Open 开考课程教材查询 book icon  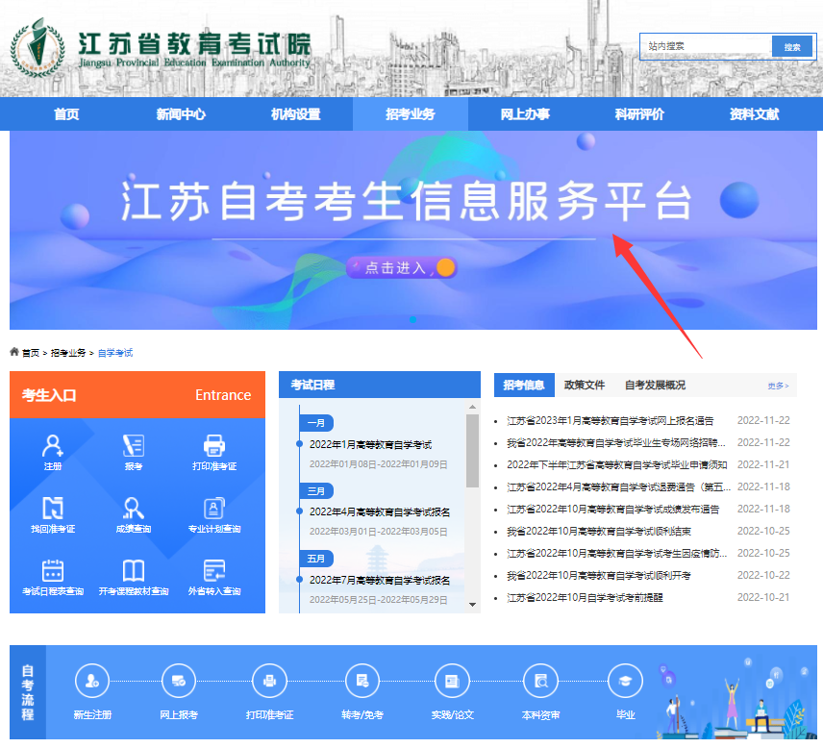tap(134, 570)
